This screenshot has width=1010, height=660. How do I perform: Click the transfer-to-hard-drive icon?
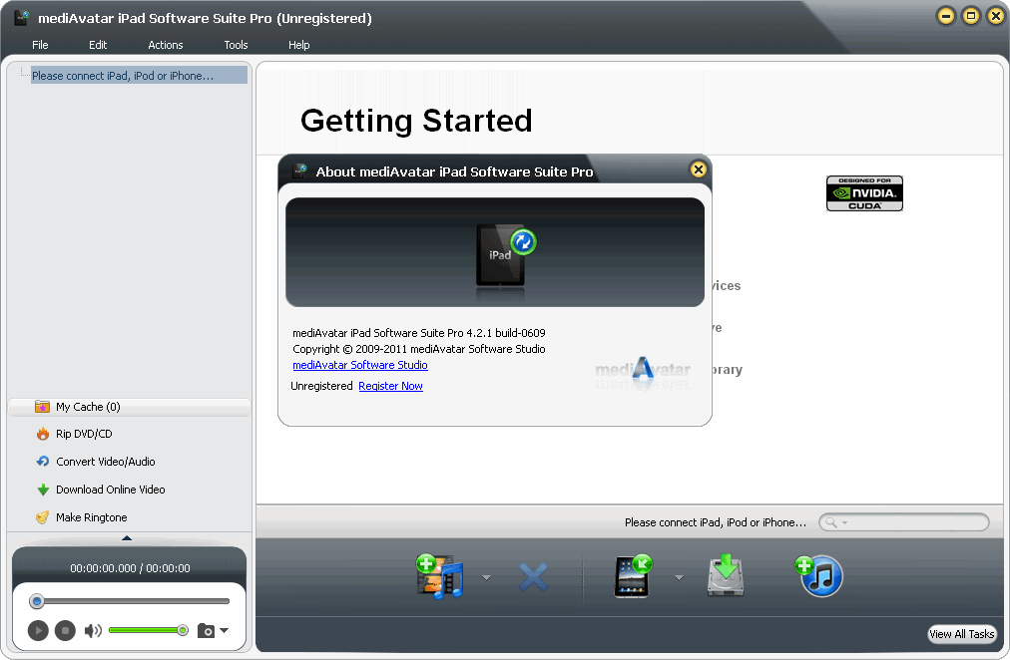[726, 576]
